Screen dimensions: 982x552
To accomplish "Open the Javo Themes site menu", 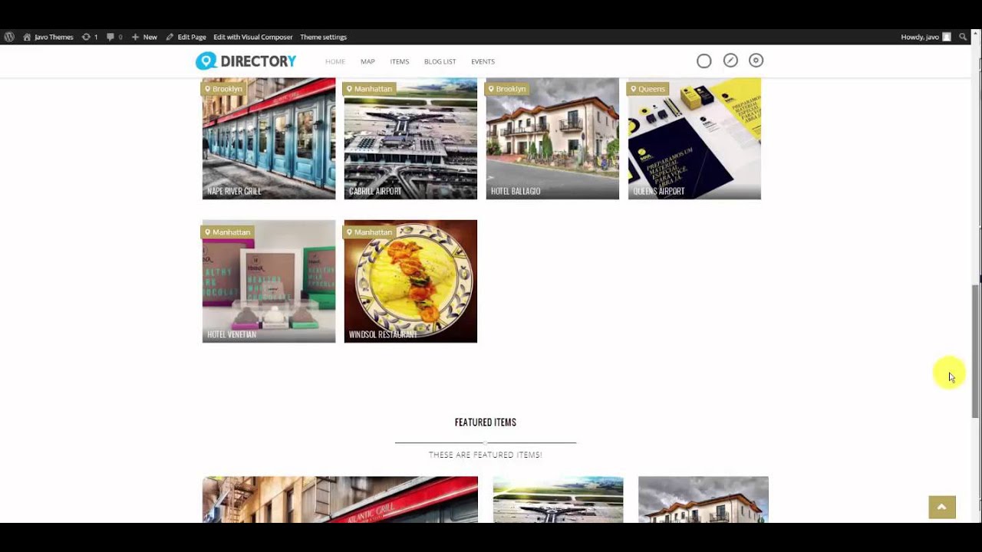I will pos(48,37).
